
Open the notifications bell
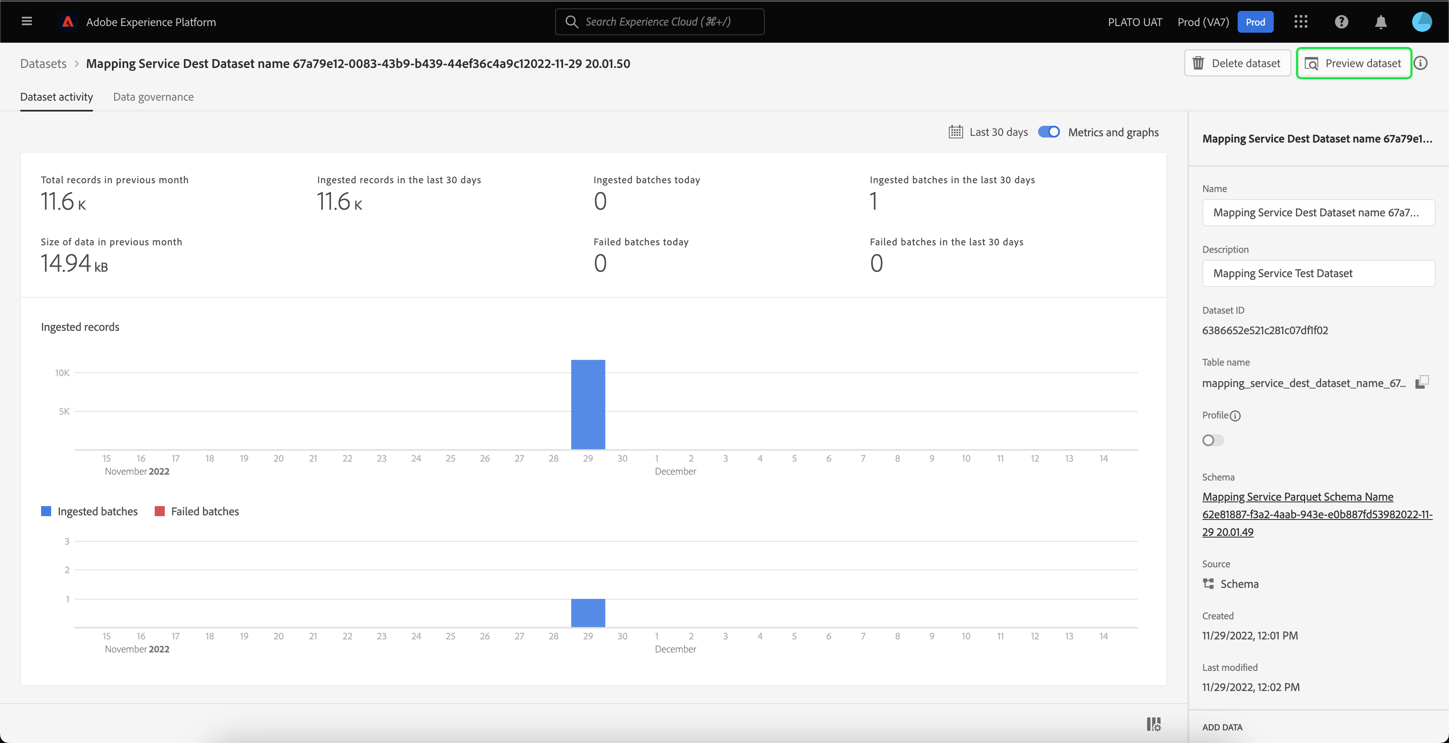point(1380,22)
